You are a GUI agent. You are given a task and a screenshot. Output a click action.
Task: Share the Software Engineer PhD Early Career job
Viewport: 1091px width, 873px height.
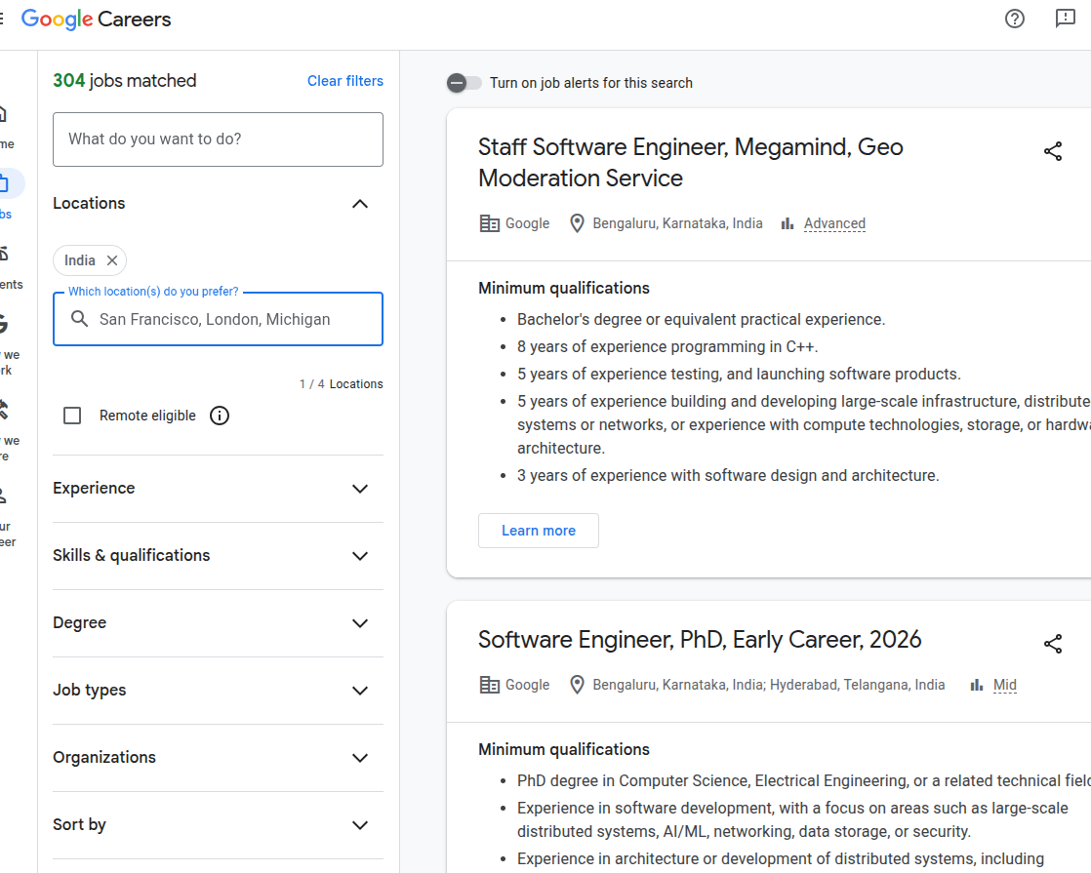click(x=1053, y=644)
